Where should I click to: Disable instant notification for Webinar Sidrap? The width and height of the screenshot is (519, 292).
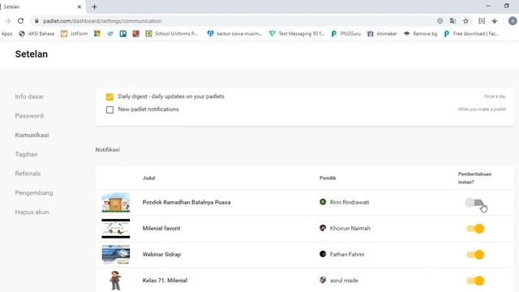pos(476,255)
